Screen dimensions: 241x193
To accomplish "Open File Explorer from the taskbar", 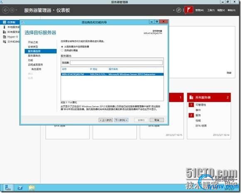I will (x=32, y=188).
